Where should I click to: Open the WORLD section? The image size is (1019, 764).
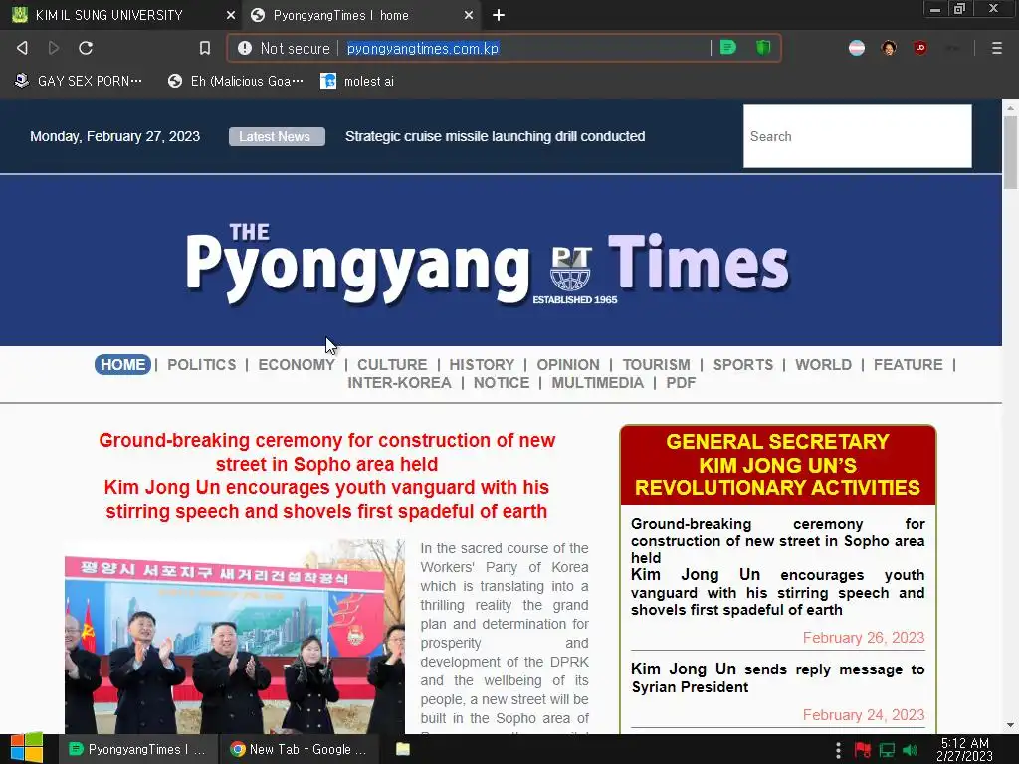823,364
